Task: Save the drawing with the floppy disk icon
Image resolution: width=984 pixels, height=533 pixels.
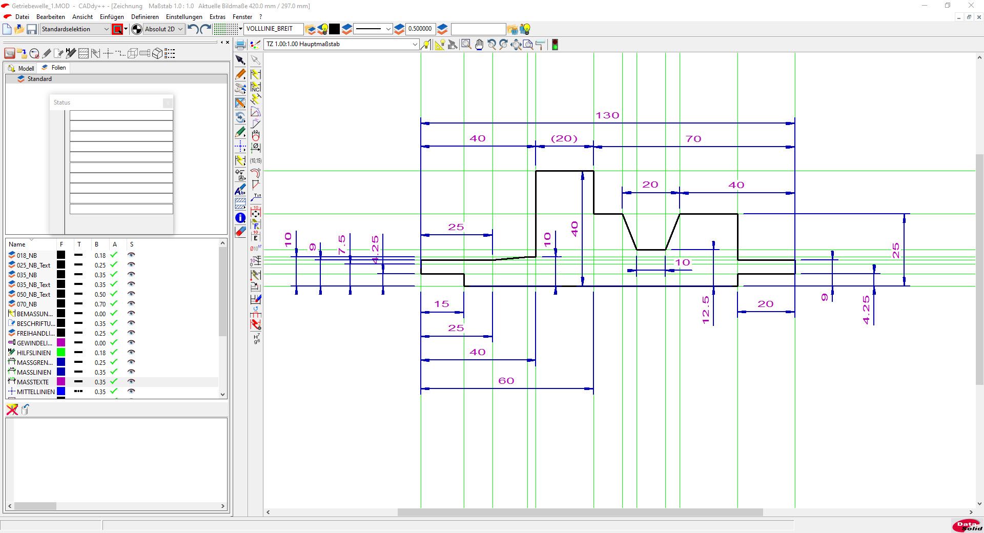Action: (x=32, y=29)
